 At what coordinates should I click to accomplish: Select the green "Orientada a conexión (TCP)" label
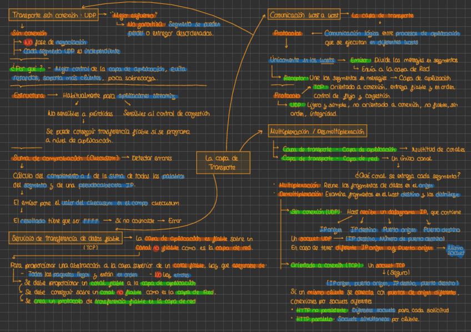point(327,265)
